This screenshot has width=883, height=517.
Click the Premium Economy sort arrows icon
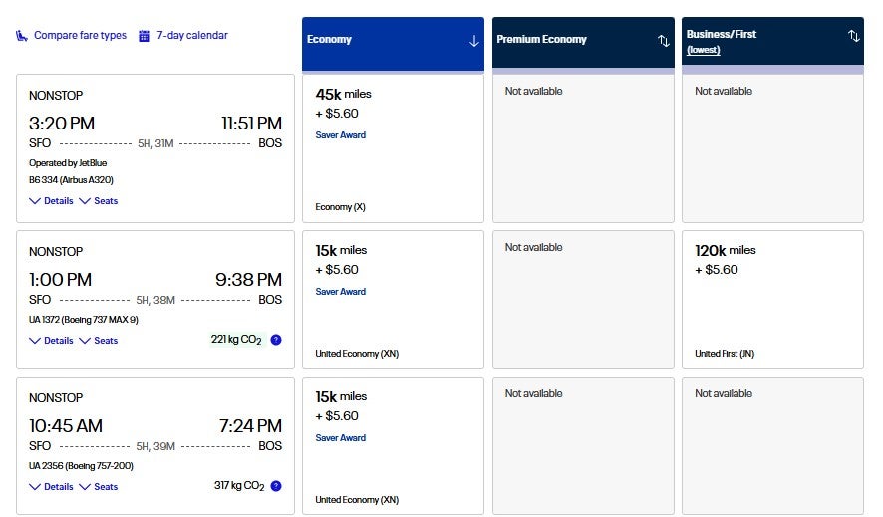pos(664,41)
